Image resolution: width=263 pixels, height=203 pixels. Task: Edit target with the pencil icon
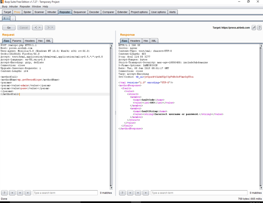254,28
